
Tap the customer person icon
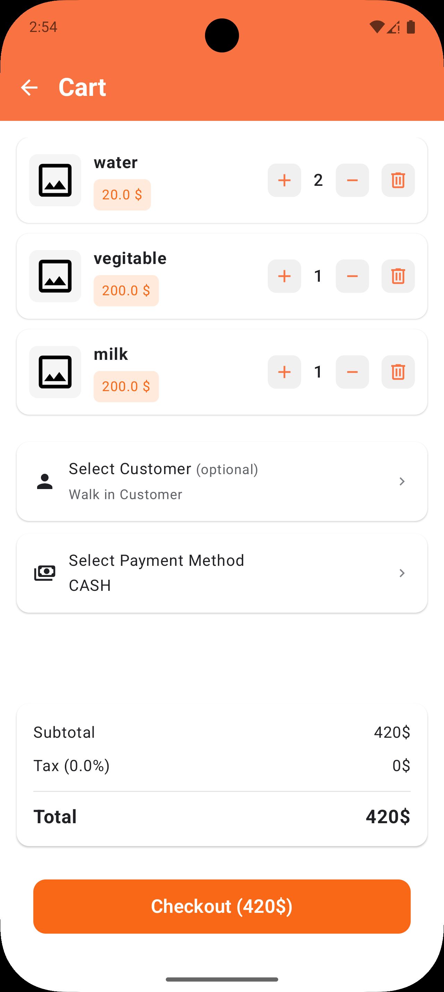(x=45, y=481)
